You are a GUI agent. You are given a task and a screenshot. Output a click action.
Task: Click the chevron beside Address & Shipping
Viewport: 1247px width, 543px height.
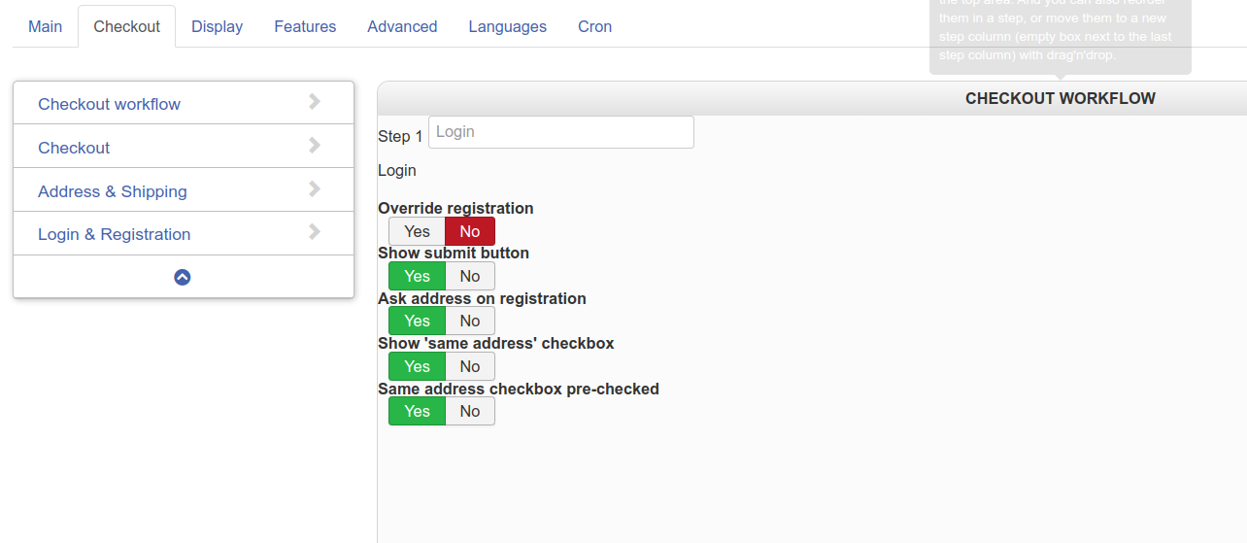tap(314, 189)
